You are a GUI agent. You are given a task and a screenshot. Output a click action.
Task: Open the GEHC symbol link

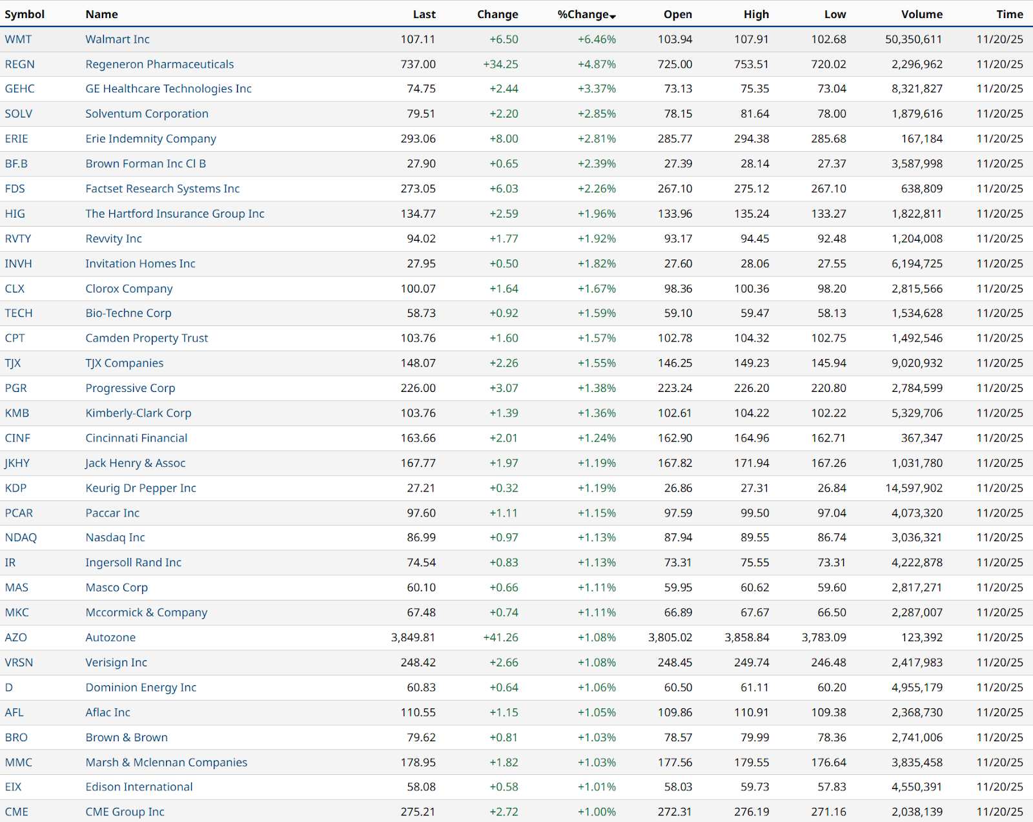coord(20,89)
